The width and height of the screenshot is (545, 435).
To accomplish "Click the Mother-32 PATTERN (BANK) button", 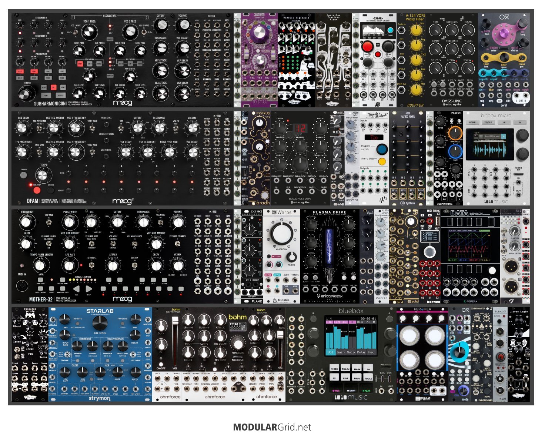I will (62, 279).
